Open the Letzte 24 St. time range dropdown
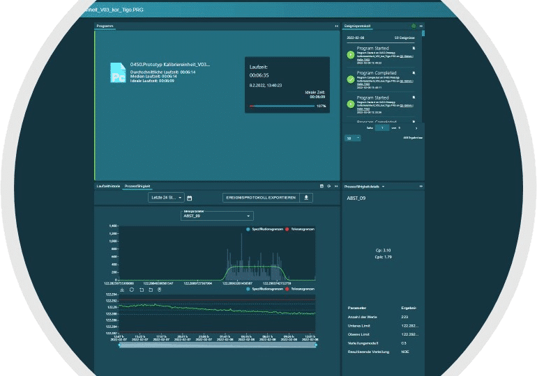This screenshot has width=537, height=376. click(166, 198)
